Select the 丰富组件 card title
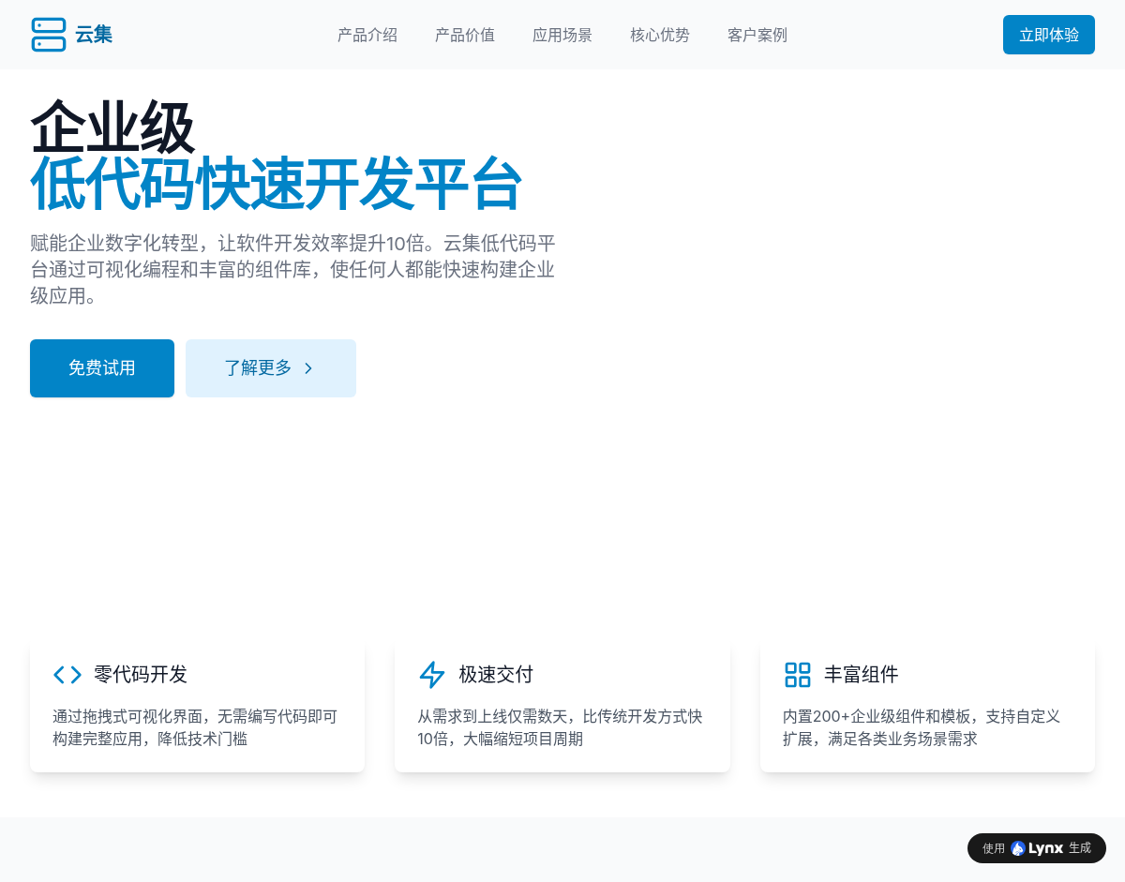Image resolution: width=1125 pixels, height=882 pixels. [862, 675]
